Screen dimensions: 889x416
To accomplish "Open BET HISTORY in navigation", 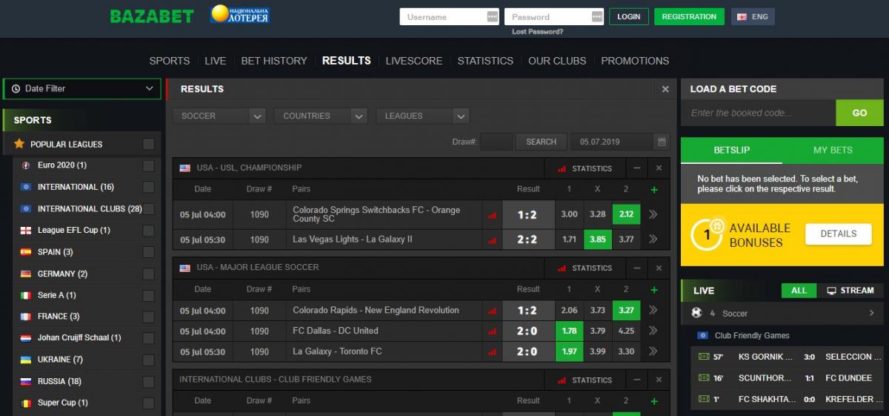I will 274,61.
